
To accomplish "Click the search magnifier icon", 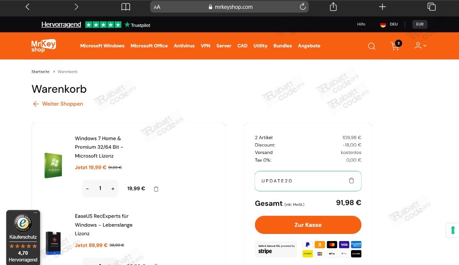I will (x=371, y=46).
